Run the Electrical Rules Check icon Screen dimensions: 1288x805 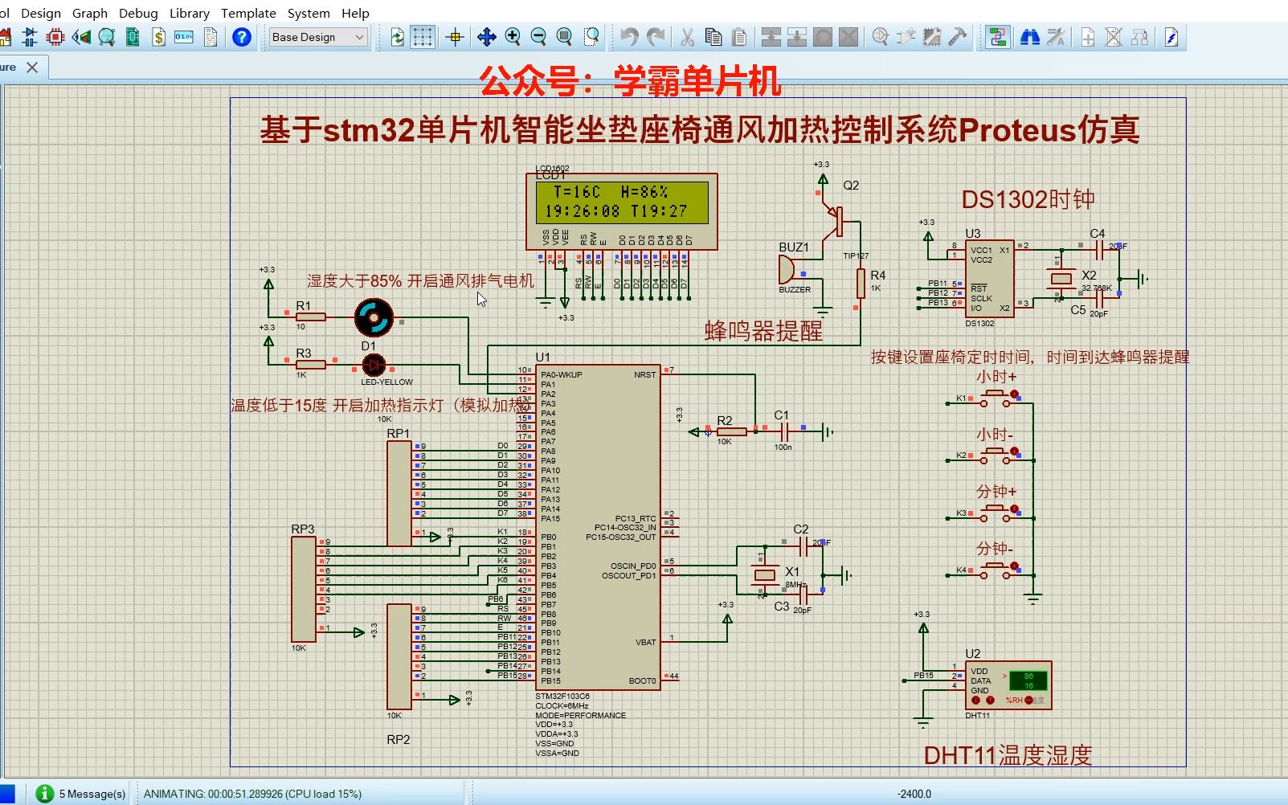point(1171,37)
